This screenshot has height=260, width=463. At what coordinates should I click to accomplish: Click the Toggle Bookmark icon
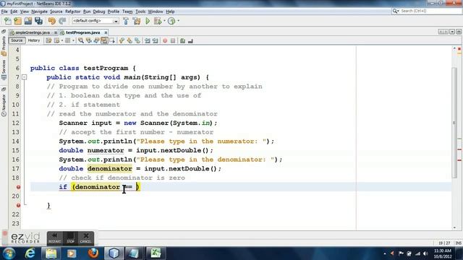tap(137, 40)
